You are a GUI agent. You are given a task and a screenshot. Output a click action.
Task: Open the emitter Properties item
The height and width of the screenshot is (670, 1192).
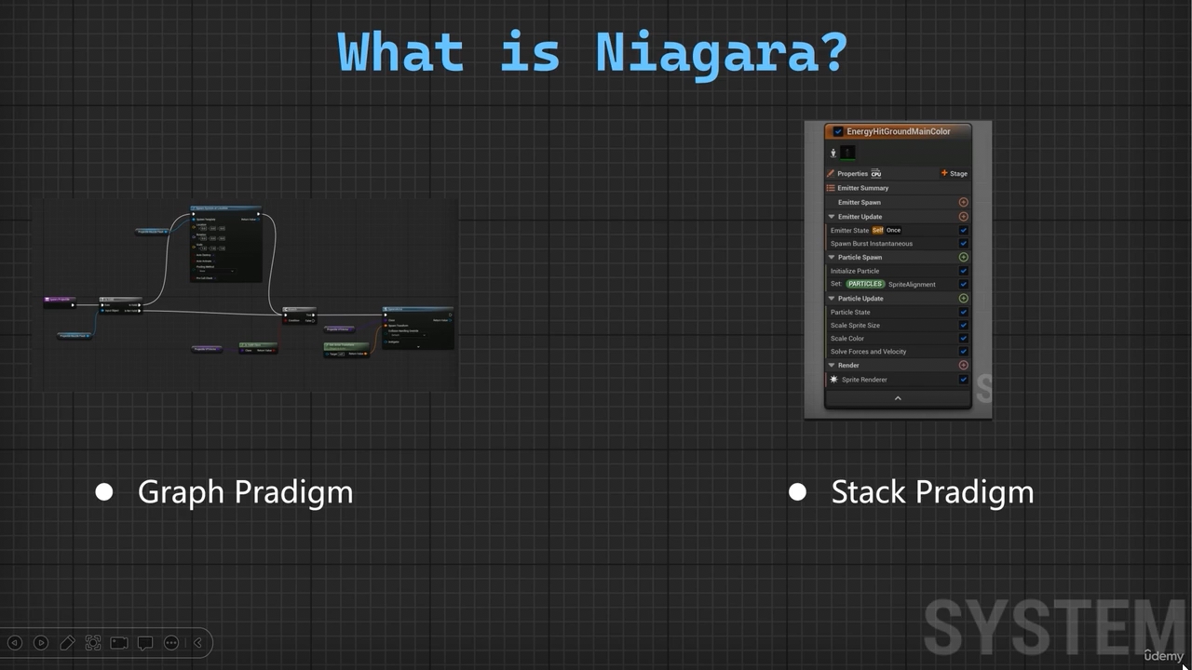[851, 174]
